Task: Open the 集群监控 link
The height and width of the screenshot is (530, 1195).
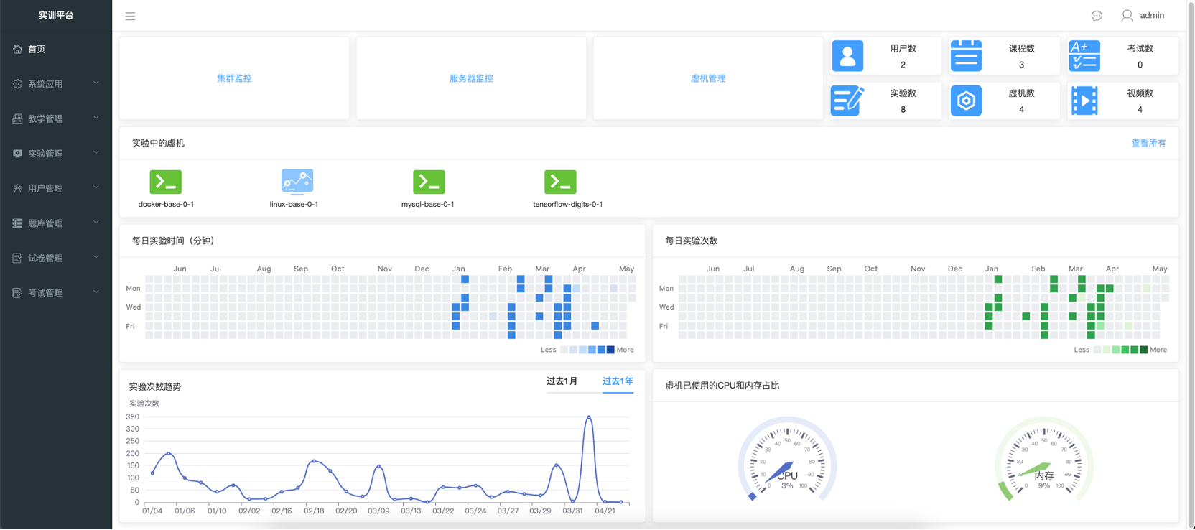Action: coord(234,78)
